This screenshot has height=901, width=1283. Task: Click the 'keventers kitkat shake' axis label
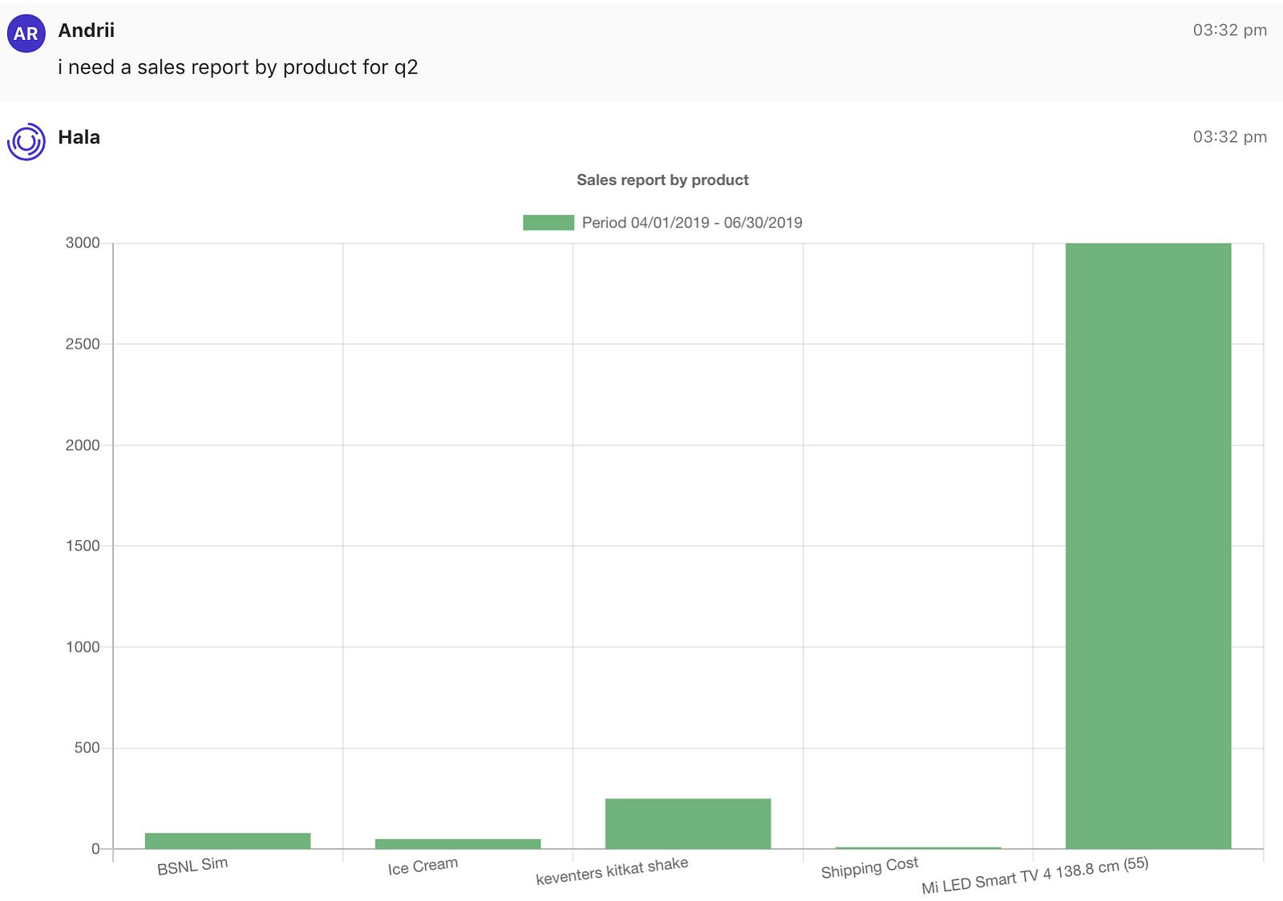point(612,871)
